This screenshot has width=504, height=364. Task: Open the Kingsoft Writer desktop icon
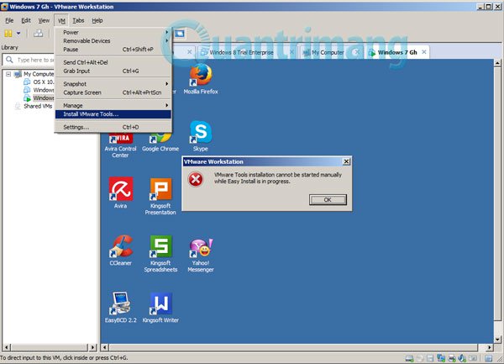pyautogui.click(x=160, y=303)
